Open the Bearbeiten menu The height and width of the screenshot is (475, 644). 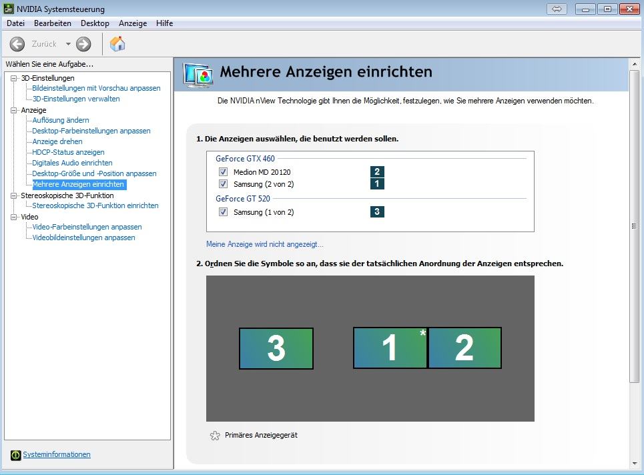(x=53, y=23)
